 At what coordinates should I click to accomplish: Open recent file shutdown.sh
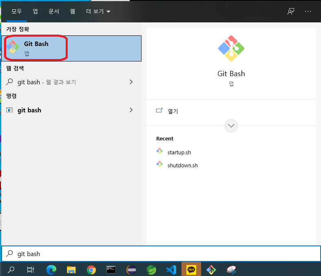tap(183, 165)
